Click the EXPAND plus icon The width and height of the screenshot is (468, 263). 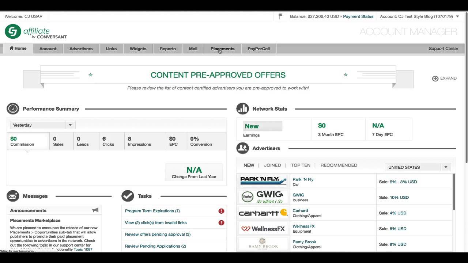pos(435,79)
